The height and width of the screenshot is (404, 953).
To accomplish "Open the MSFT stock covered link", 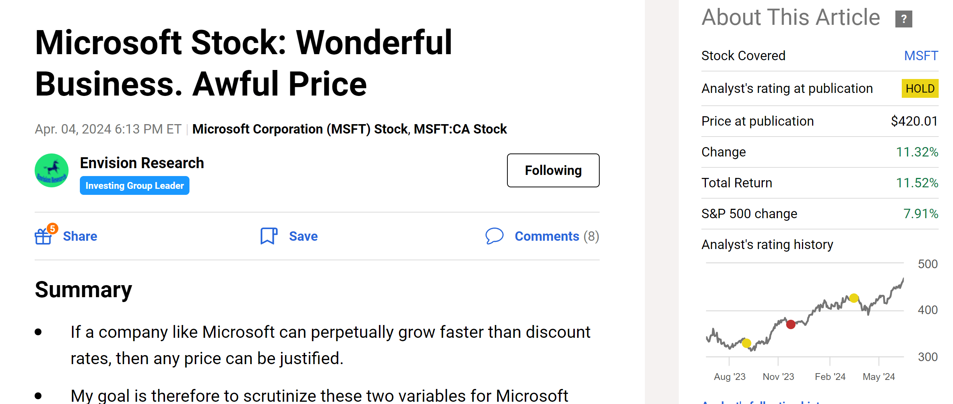I will 921,56.
